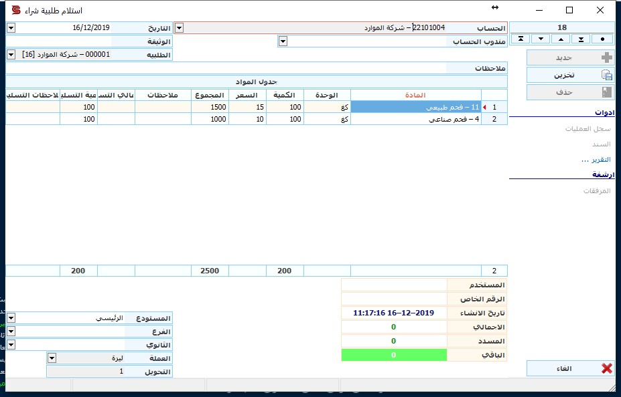Click the ملاحظات notes input field
This screenshot has width=621, height=397.
(x=226, y=68)
